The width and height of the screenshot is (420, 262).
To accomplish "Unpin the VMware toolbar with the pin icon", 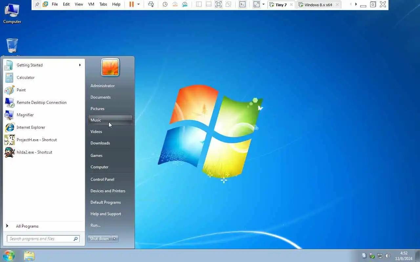I will 37,4.
